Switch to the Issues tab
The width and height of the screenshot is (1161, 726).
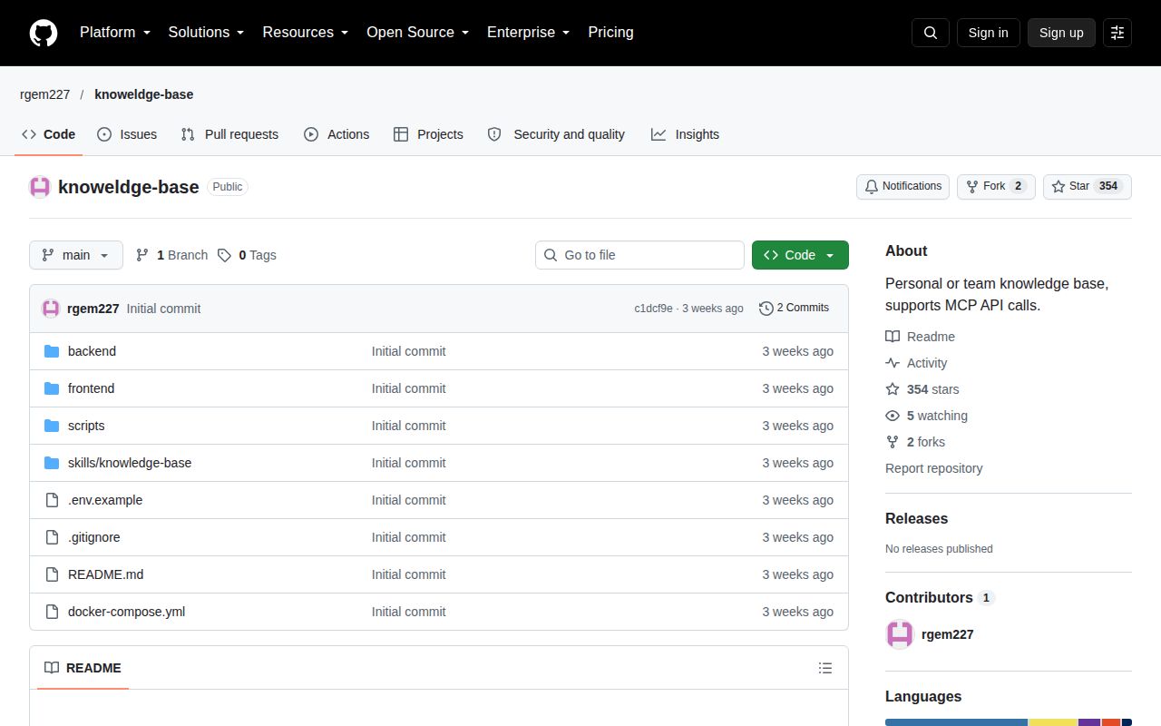(127, 134)
